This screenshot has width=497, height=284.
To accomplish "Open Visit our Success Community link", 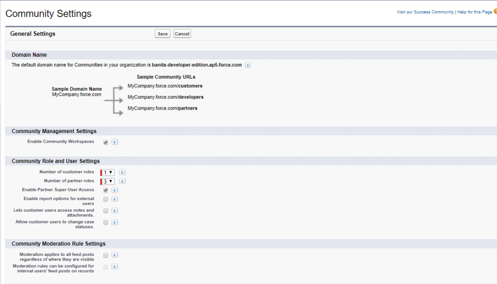I will coord(425,12).
